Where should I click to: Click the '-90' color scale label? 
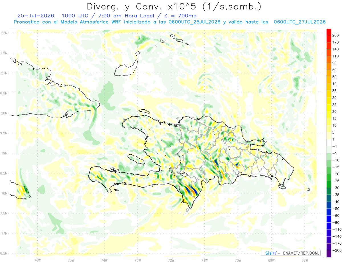(336, 222)
